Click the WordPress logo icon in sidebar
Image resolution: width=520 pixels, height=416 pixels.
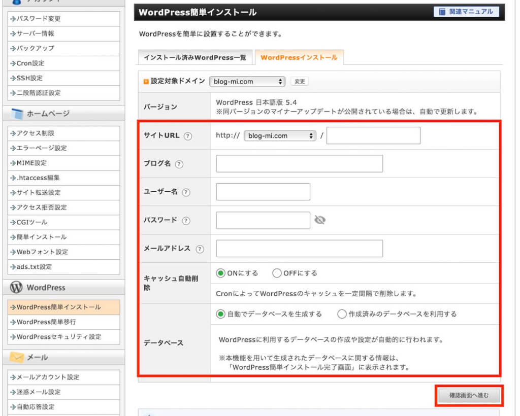click(x=16, y=287)
